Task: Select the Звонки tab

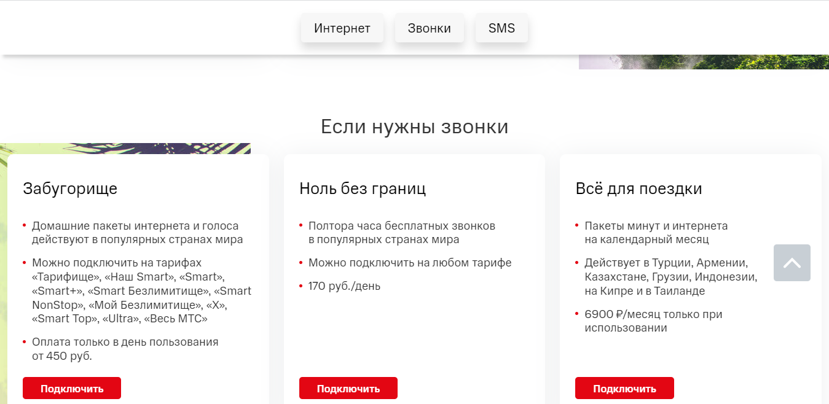Action: click(x=429, y=28)
